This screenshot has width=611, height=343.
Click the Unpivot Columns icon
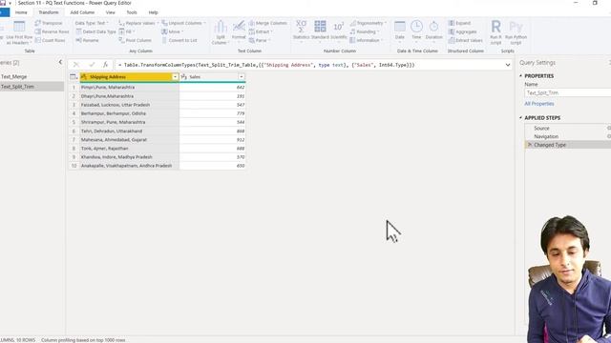point(164,23)
